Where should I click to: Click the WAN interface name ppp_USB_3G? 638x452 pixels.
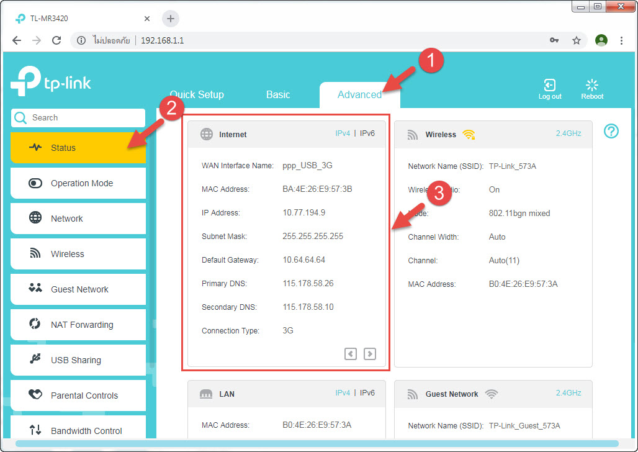(x=308, y=165)
